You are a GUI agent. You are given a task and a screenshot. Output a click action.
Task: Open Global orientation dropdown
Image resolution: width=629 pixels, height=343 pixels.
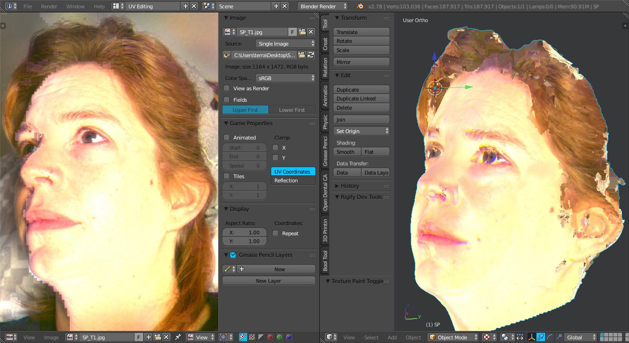pos(581,337)
